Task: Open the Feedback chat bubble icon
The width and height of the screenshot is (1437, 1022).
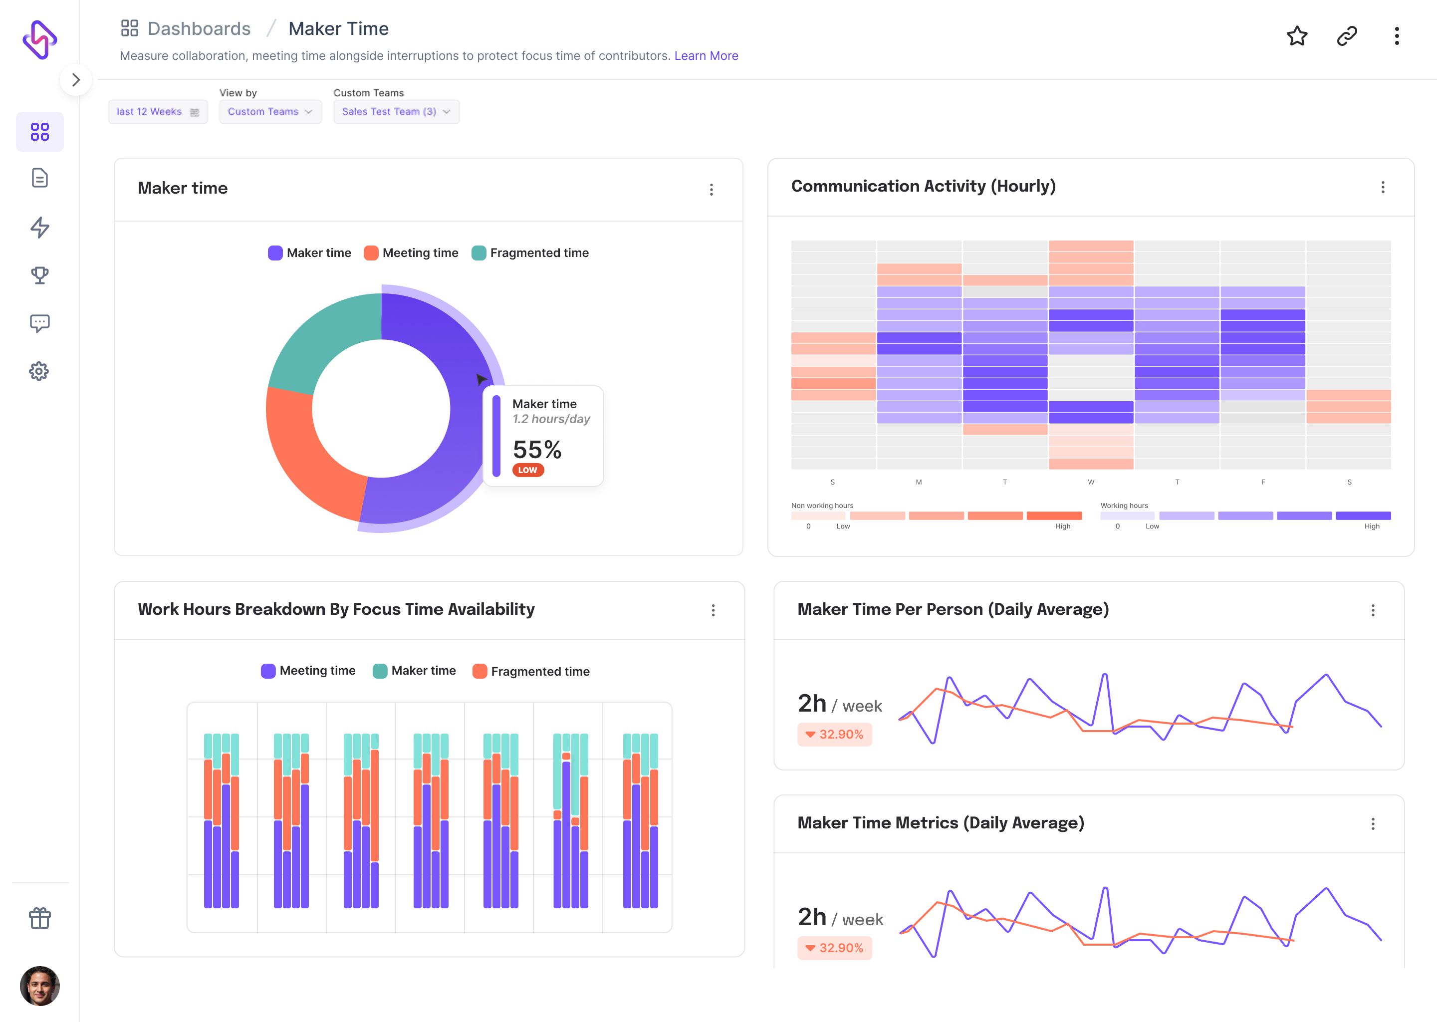Action: (39, 323)
